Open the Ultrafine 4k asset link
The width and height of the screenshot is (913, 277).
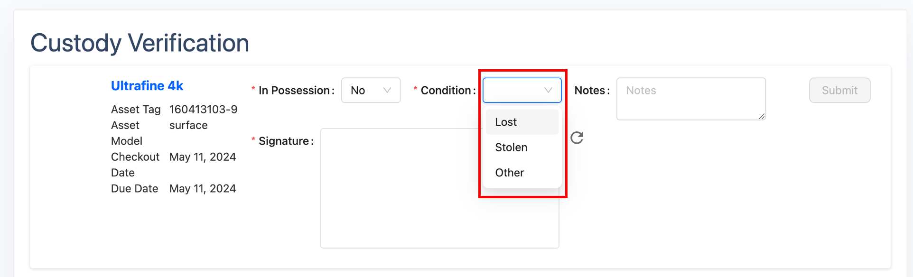pos(147,86)
